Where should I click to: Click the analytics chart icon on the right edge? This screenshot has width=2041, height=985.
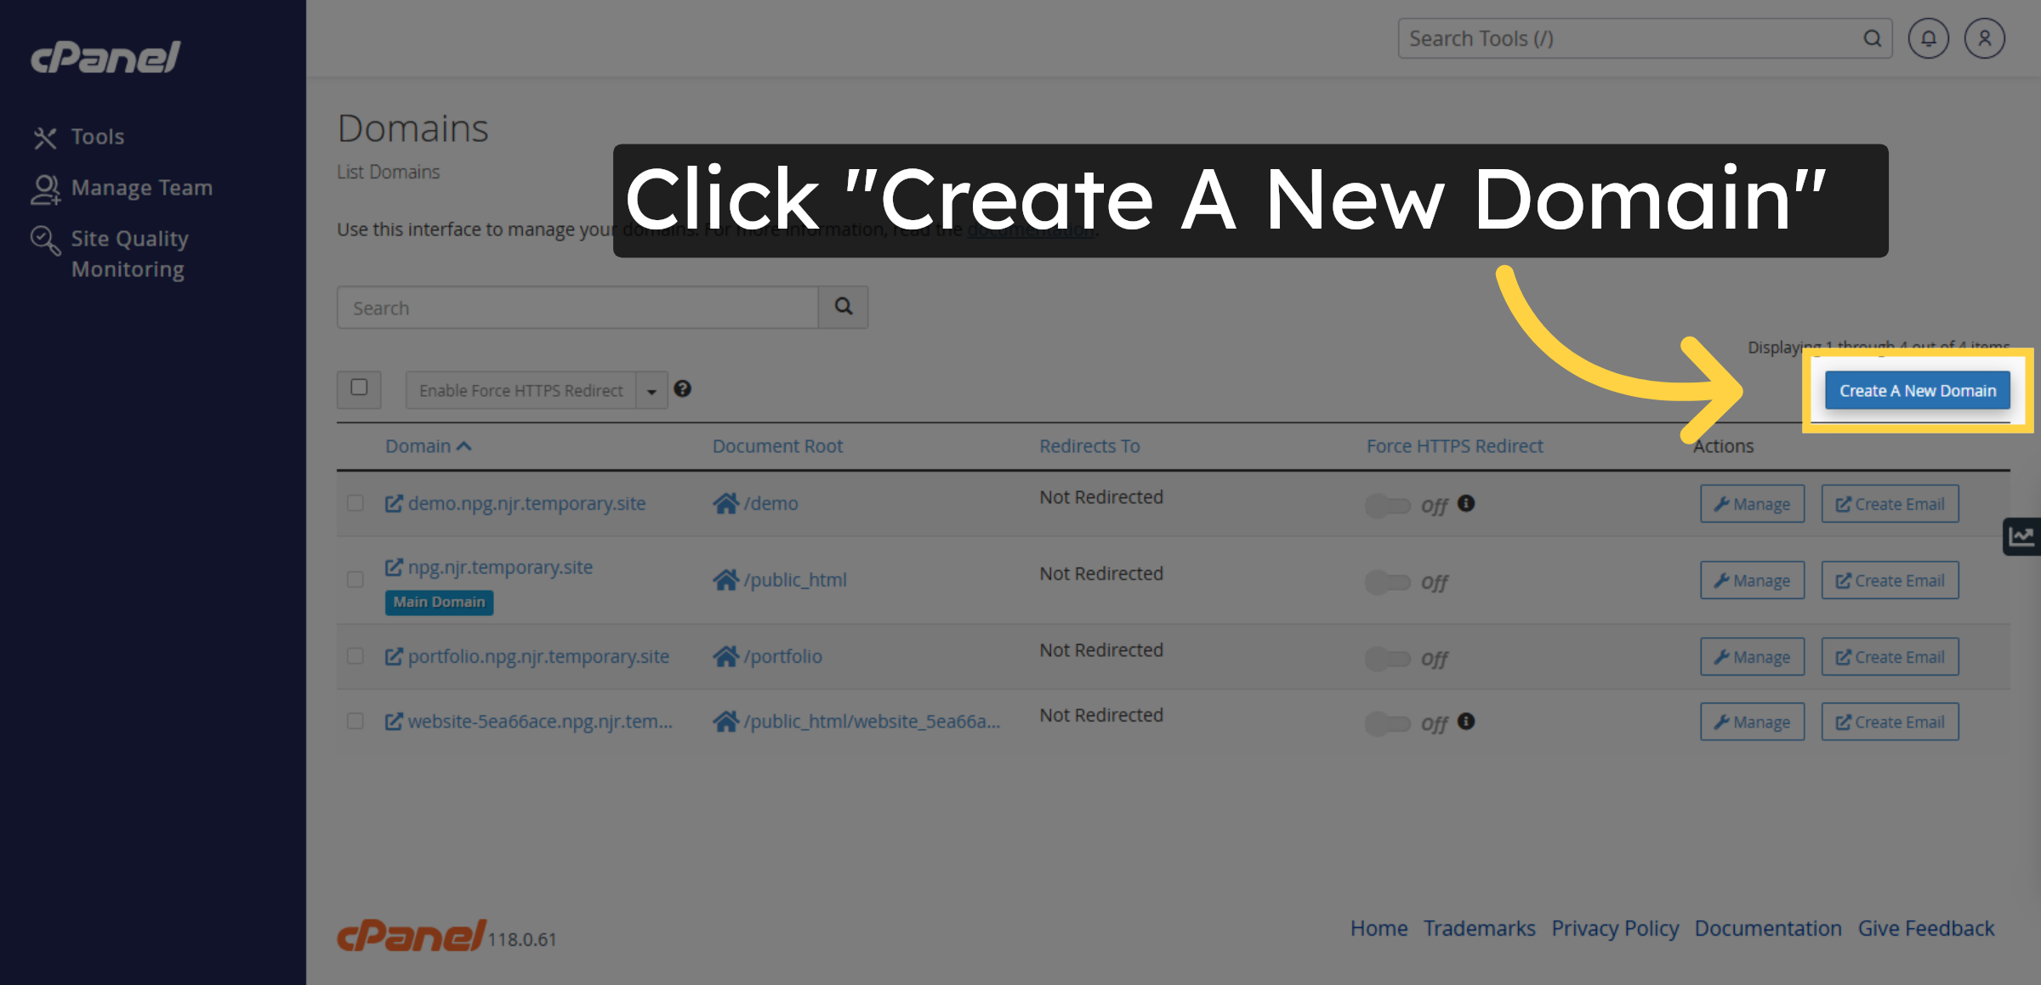coord(2022,535)
